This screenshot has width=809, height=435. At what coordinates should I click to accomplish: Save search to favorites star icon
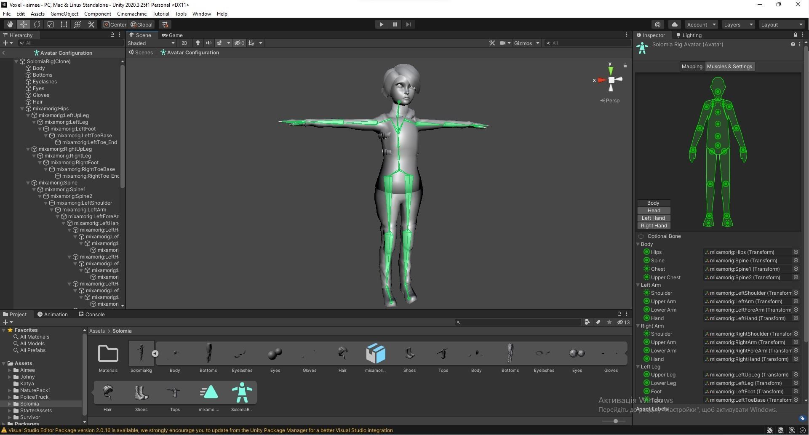[609, 322]
